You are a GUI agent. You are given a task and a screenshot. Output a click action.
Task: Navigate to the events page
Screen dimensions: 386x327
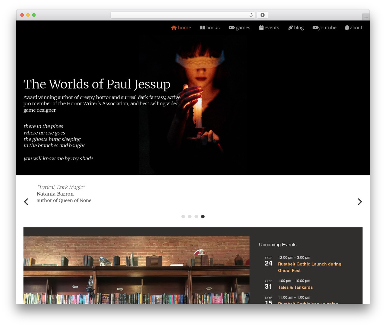tap(269, 28)
